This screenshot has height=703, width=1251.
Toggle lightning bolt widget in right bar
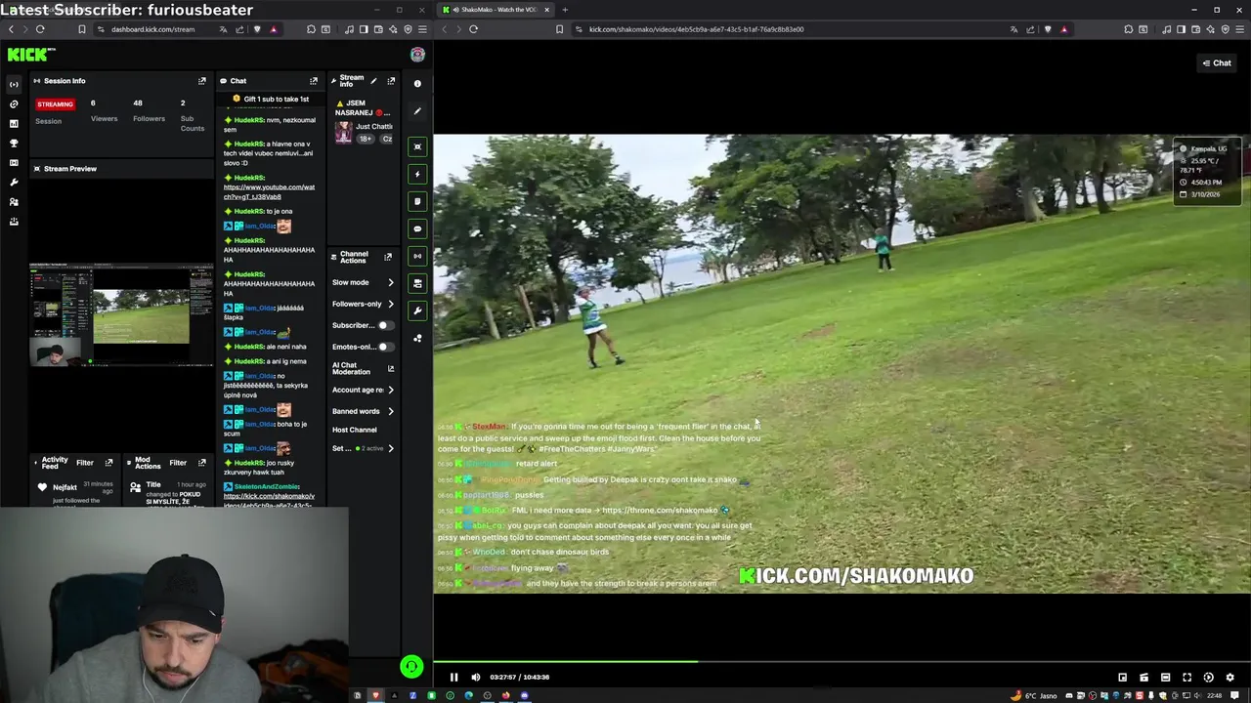click(x=417, y=174)
